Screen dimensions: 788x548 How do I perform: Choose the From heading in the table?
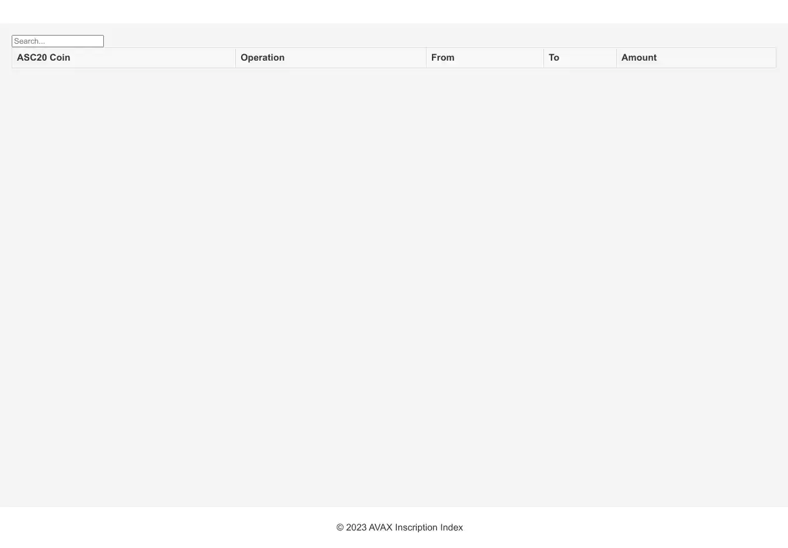[442, 58]
